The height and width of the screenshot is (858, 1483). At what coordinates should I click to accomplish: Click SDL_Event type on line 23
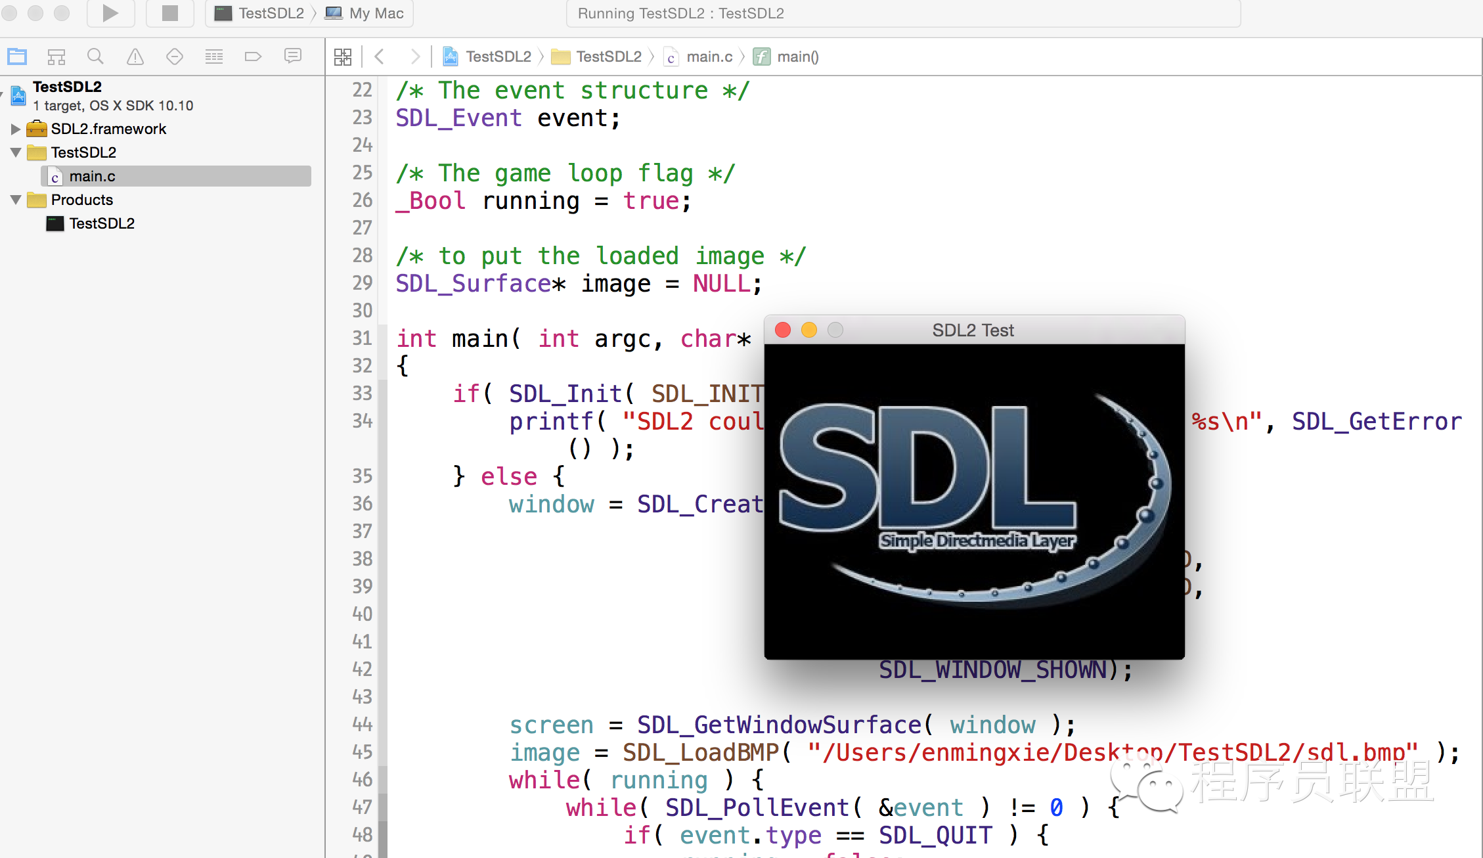click(458, 118)
